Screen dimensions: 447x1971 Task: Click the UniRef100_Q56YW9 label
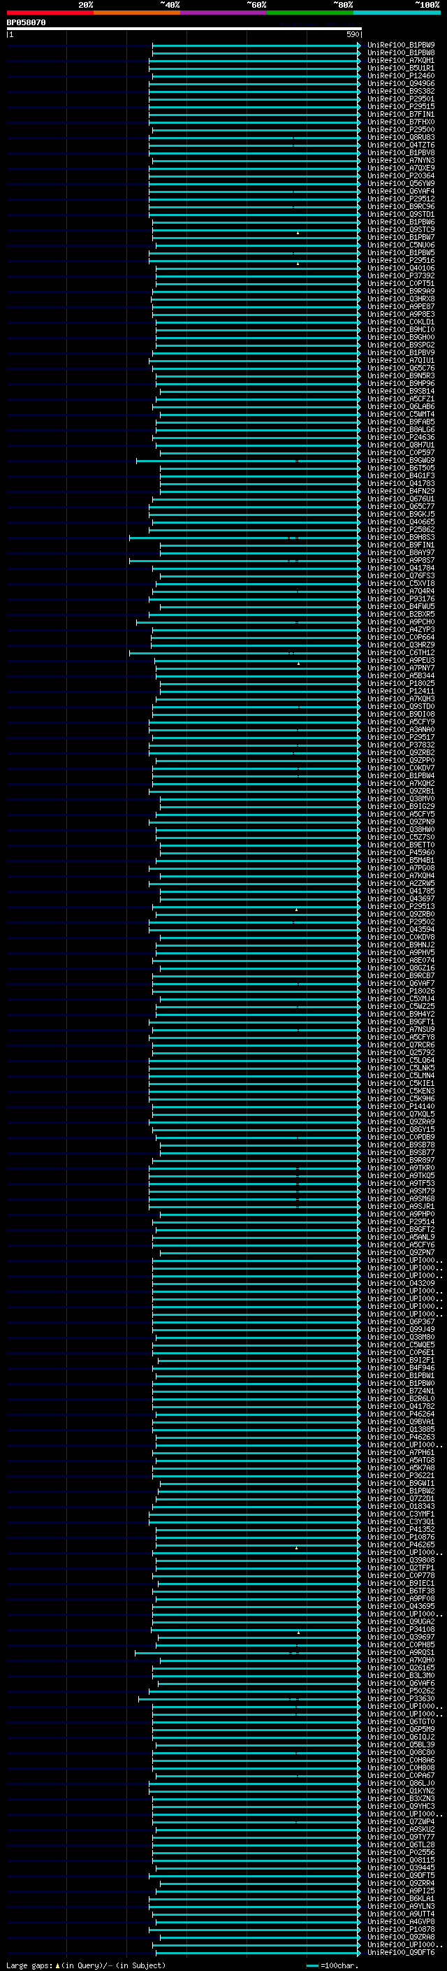pyautogui.click(x=401, y=184)
